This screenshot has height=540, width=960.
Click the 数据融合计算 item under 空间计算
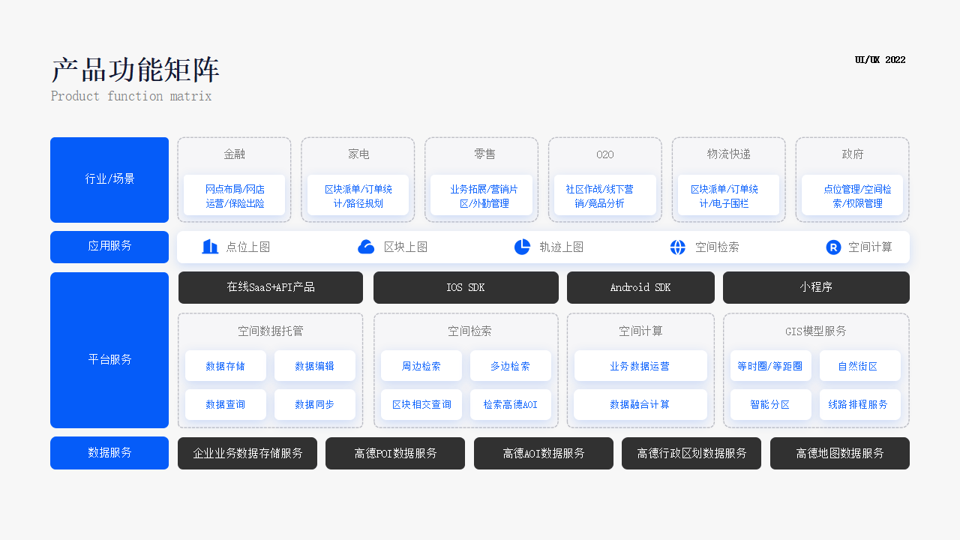pyautogui.click(x=640, y=404)
